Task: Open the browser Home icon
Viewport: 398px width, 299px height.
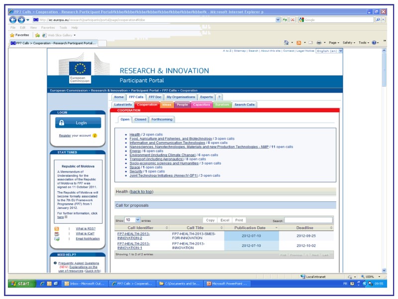Action: [286, 43]
